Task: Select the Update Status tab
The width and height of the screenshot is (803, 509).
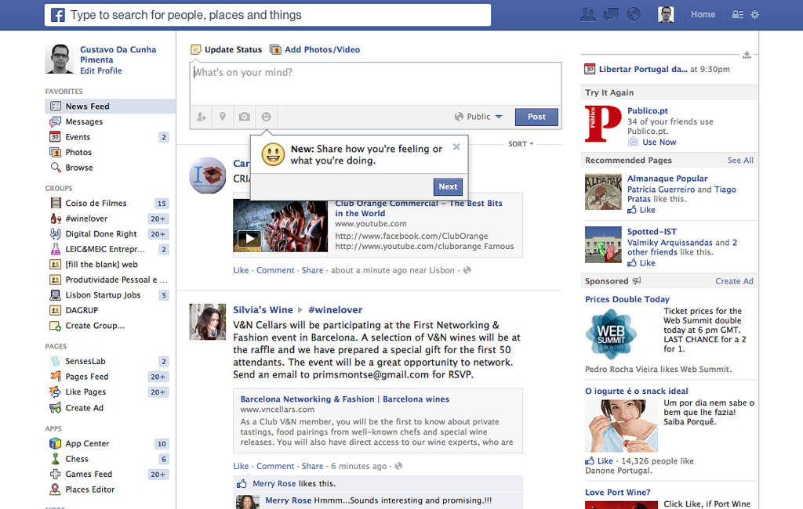Action: (226, 49)
